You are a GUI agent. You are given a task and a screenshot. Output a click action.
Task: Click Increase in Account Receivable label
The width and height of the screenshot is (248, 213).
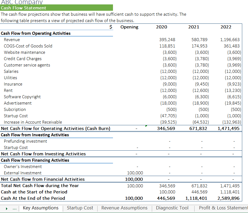click(x=33, y=122)
